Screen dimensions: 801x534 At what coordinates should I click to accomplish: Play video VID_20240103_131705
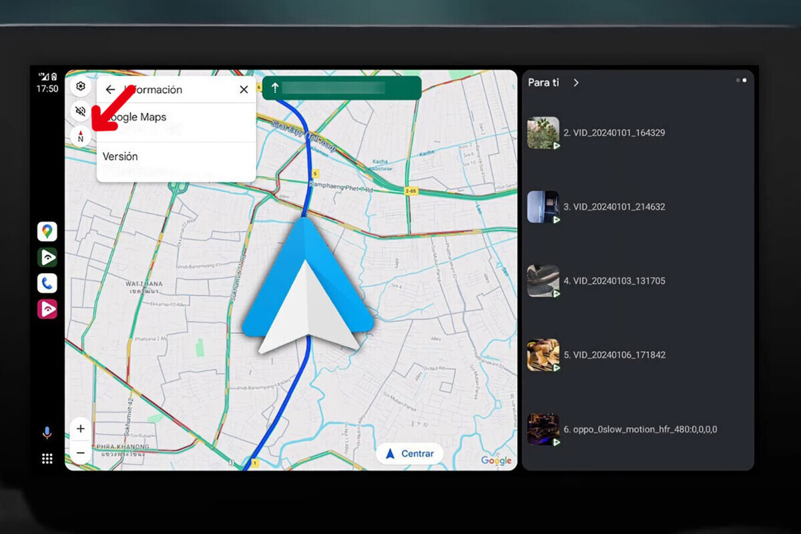tap(613, 281)
